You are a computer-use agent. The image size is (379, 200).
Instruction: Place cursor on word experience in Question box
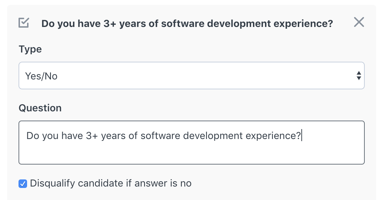coord(272,136)
